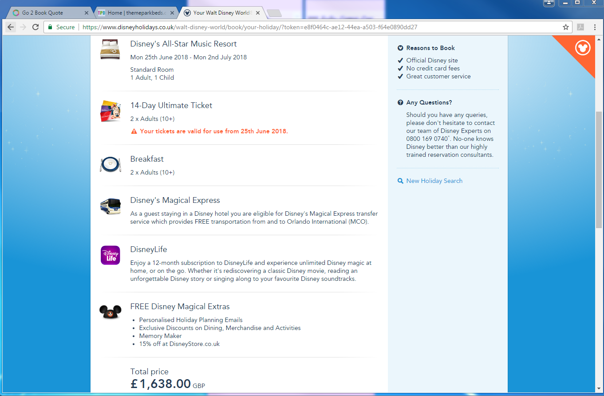
Task: Click the 0800 169 0740 phone number
Action: 426,139
